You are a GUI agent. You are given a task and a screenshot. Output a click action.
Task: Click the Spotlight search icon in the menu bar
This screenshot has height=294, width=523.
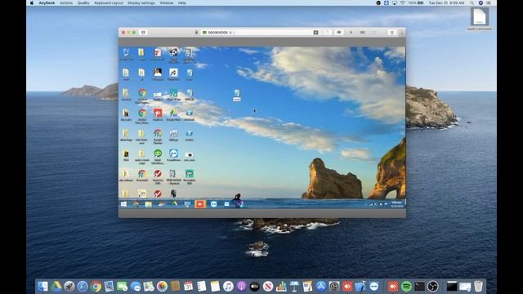(x=472, y=3)
